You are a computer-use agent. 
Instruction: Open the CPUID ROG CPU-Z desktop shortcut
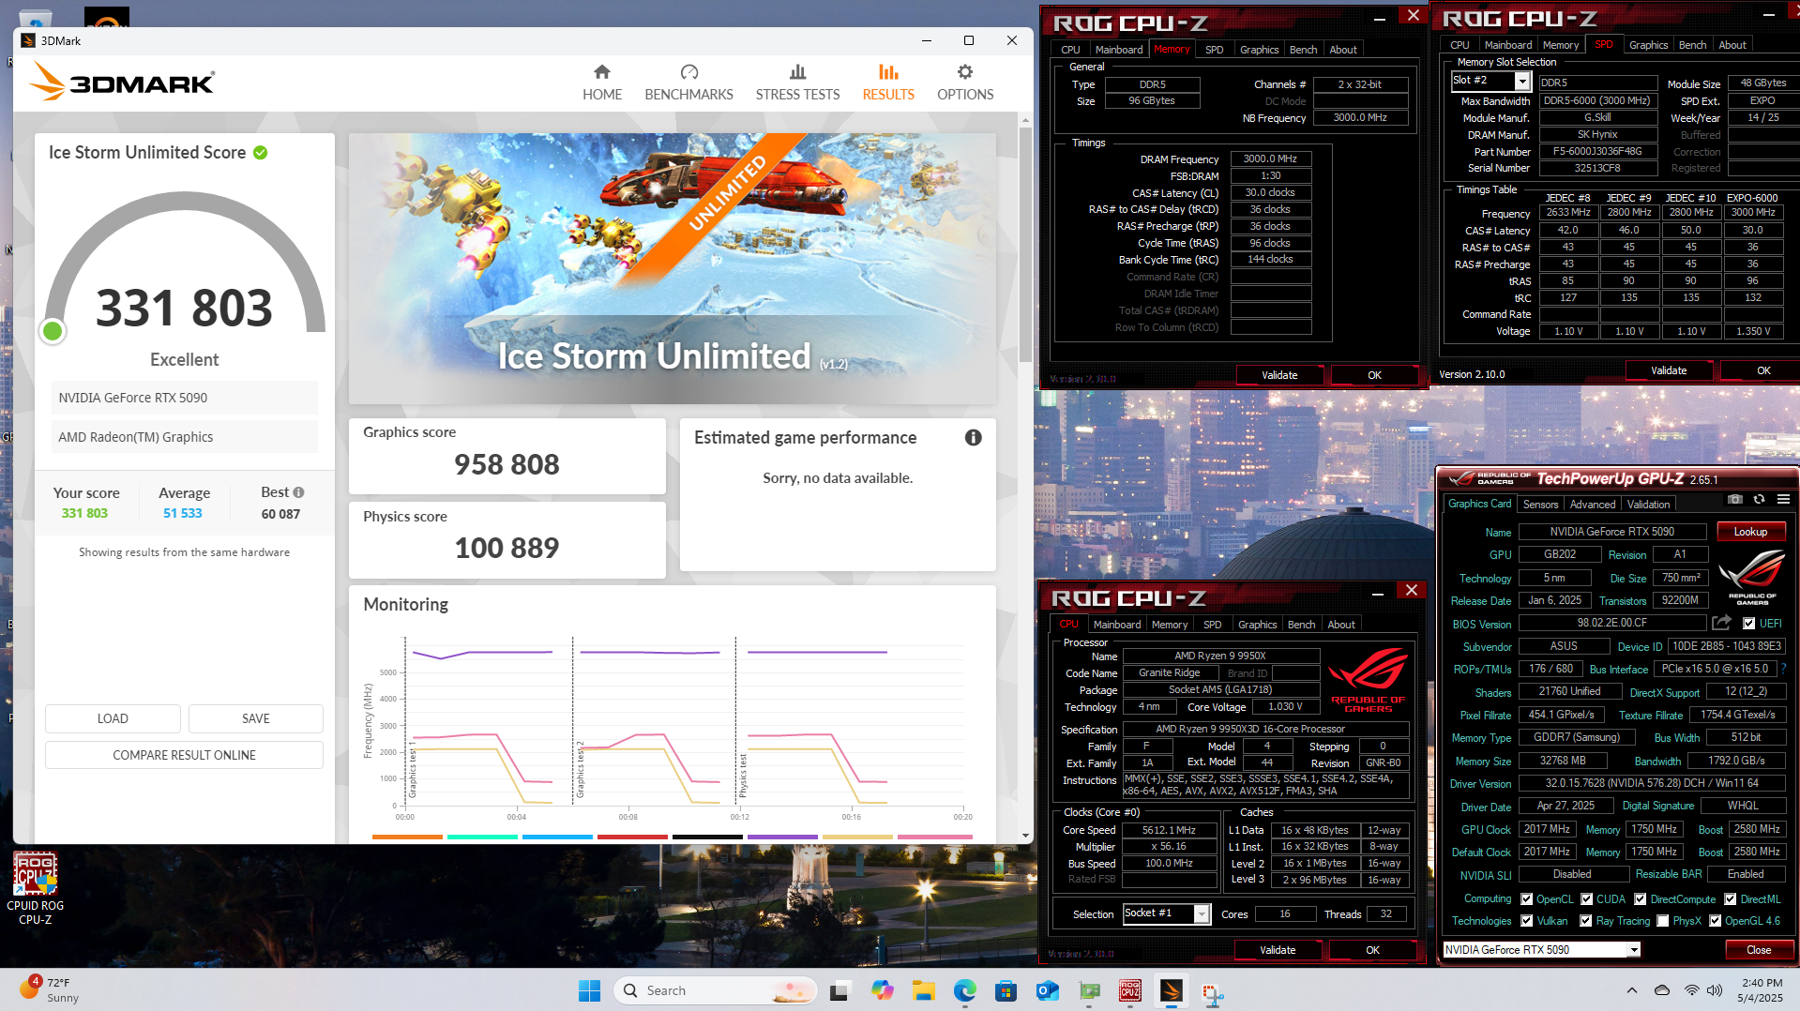click(x=36, y=888)
